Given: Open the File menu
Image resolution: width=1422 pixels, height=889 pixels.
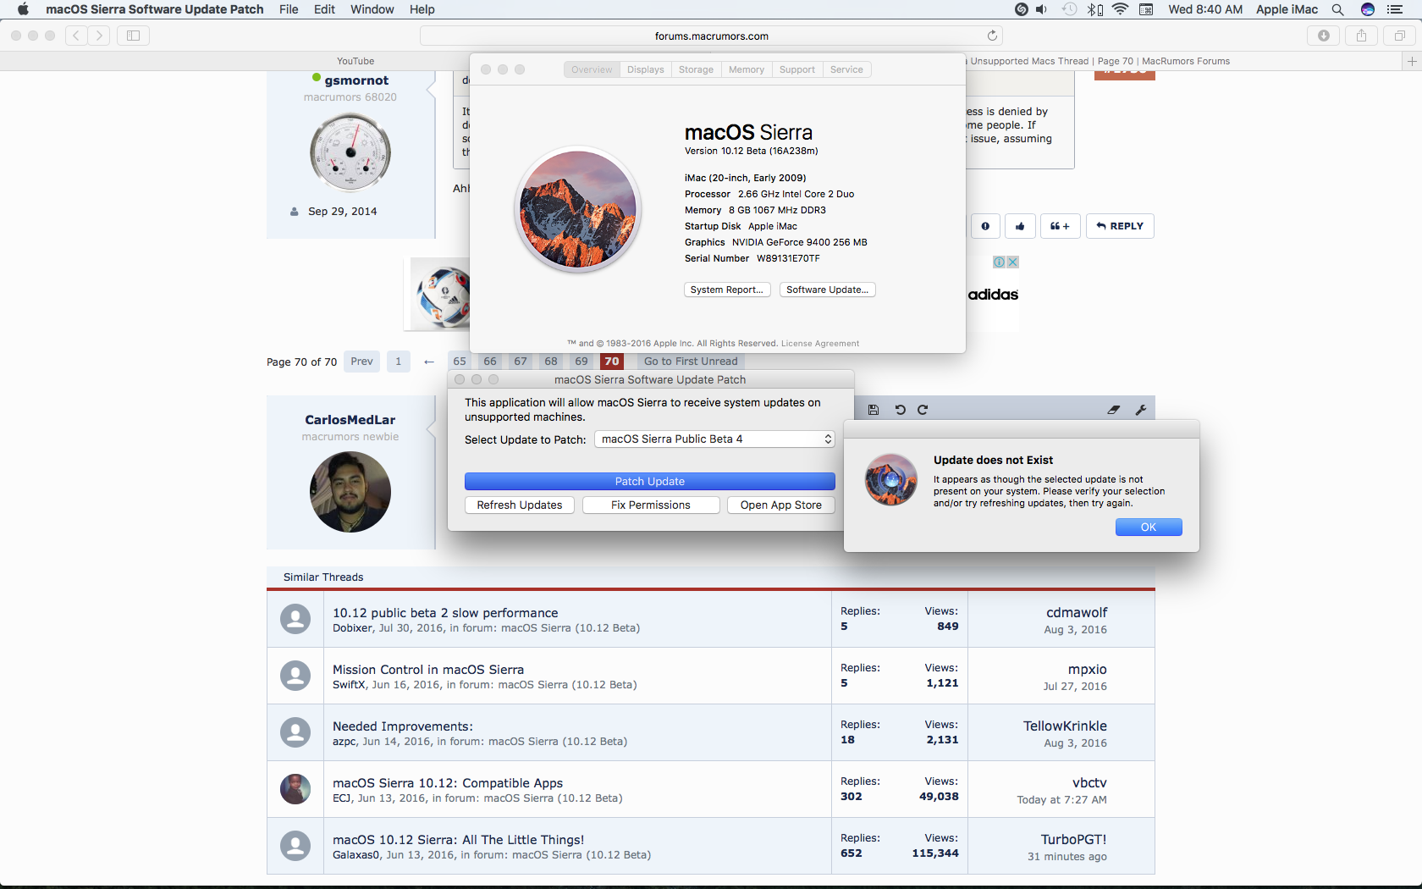Looking at the screenshot, I should pyautogui.click(x=289, y=9).
